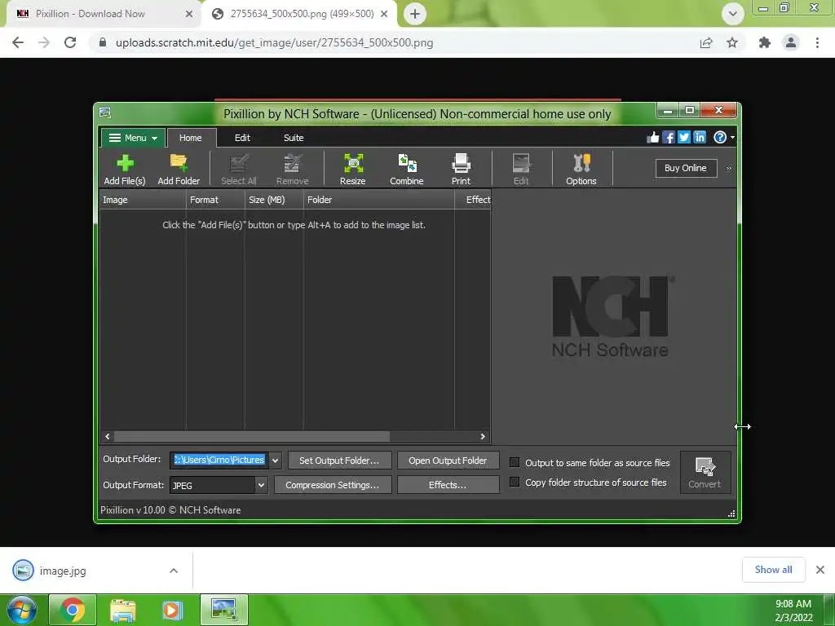
Task: Click the Select All toolbar icon
Action: coord(239,163)
